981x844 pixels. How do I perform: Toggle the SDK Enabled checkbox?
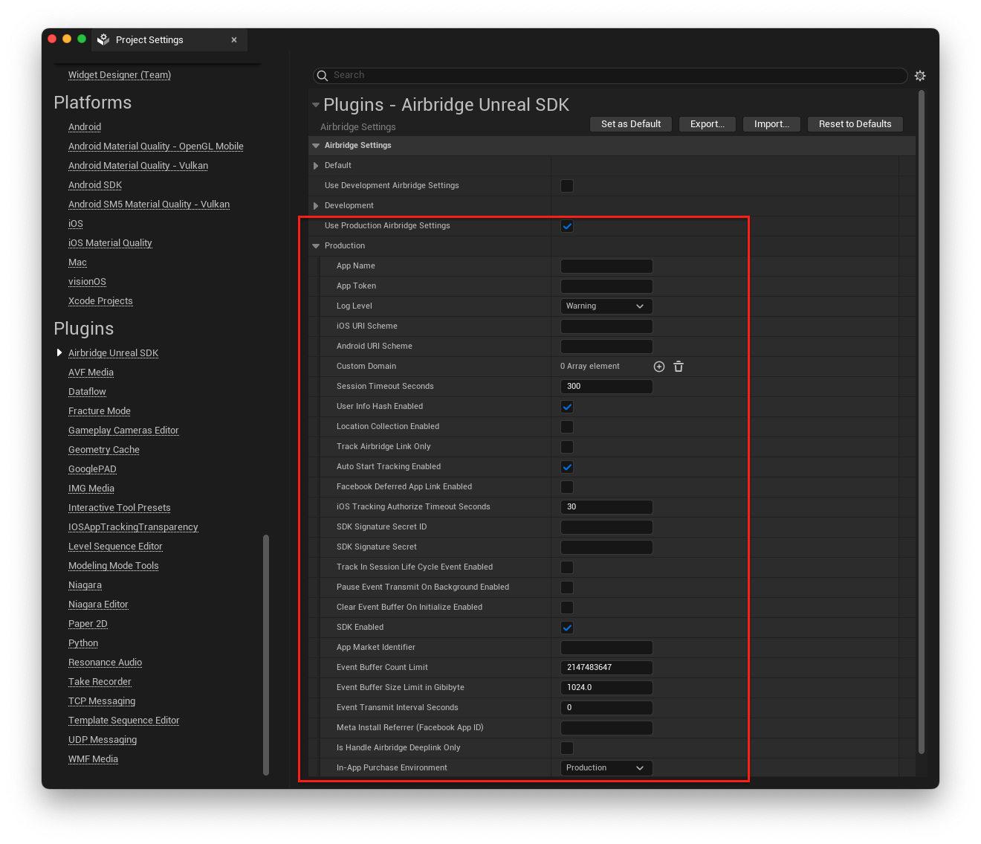(x=567, y=628)
